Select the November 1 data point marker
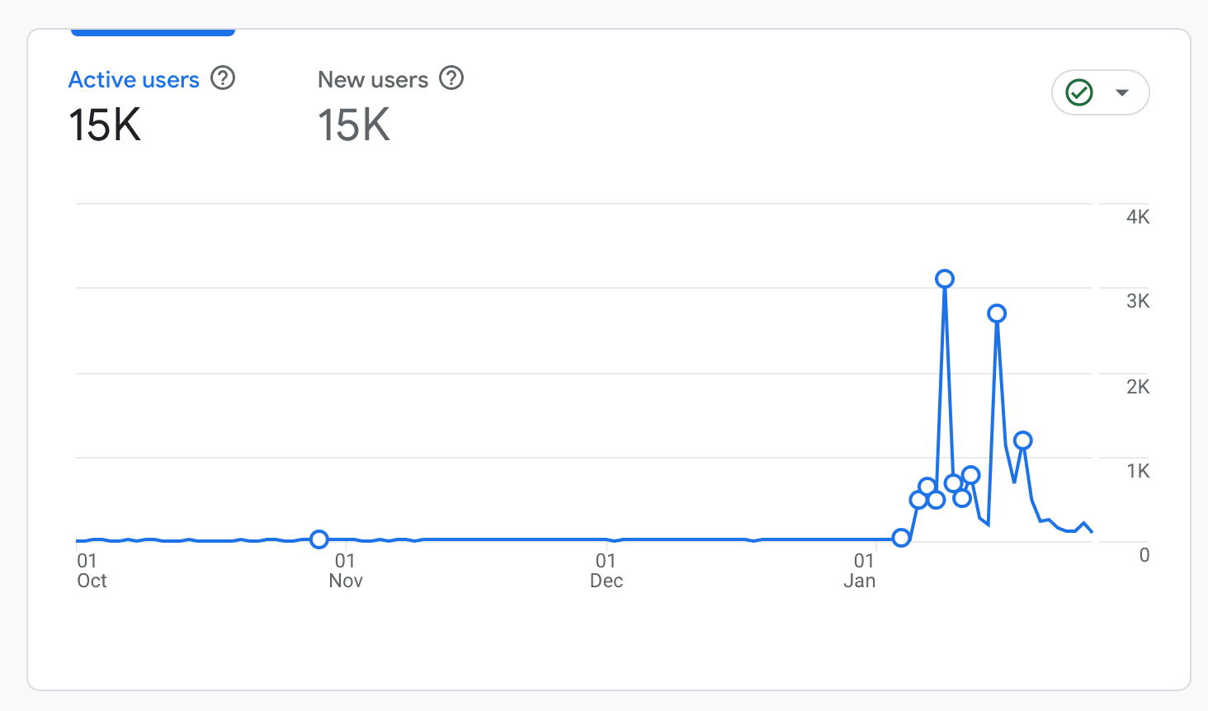Image resolution: width=1208 pixels, height=711 pixels. click(x=319, y=539)
